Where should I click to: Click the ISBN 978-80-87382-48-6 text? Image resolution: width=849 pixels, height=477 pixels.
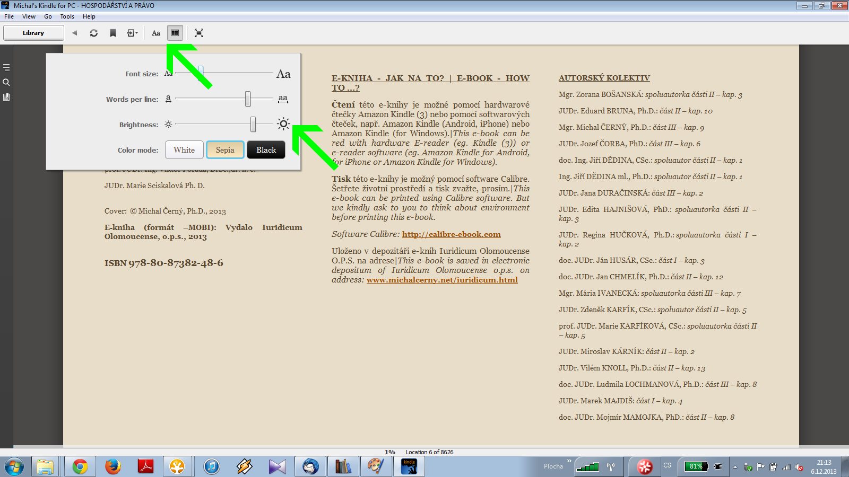pyautogui.click(x=164, y=263)
